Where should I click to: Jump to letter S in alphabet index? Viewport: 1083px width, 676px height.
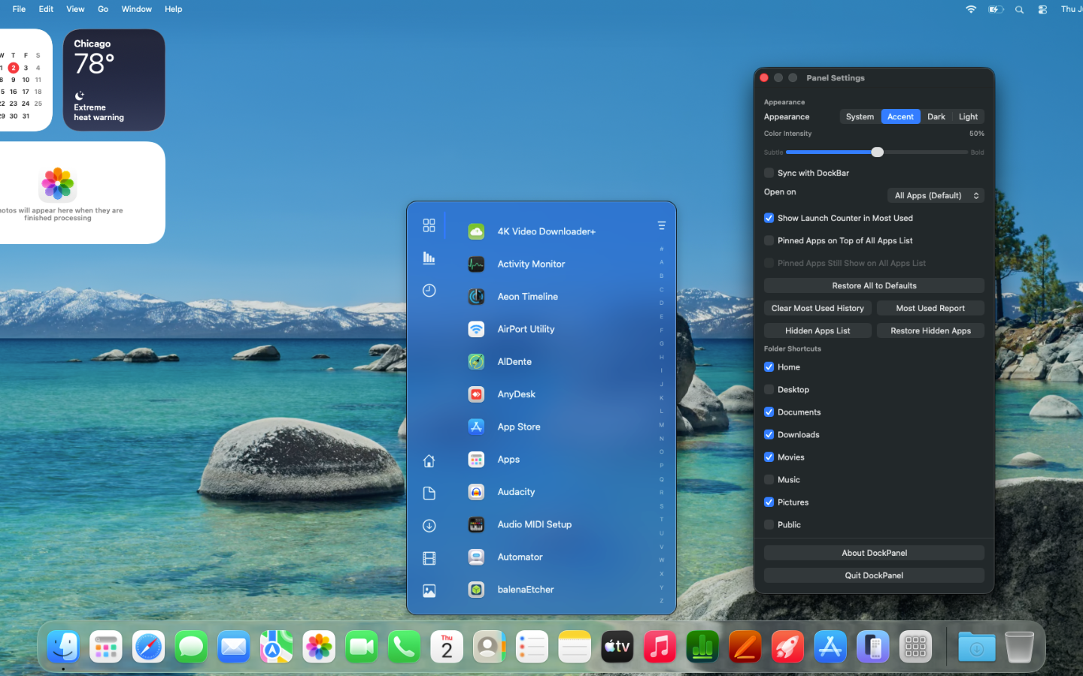coord(662,506)
